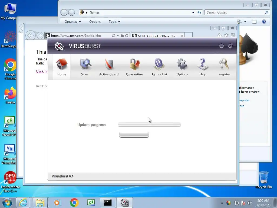Screen dimensions: 277x208
Task: Open the Windows Start menu
Action: tap(7, 203)
